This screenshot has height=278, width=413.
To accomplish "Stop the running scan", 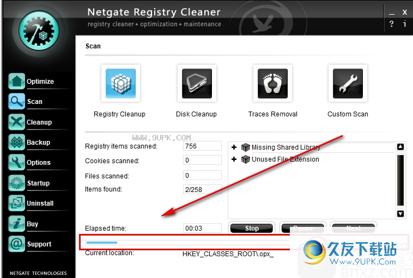I will click(x=252, y=228).
